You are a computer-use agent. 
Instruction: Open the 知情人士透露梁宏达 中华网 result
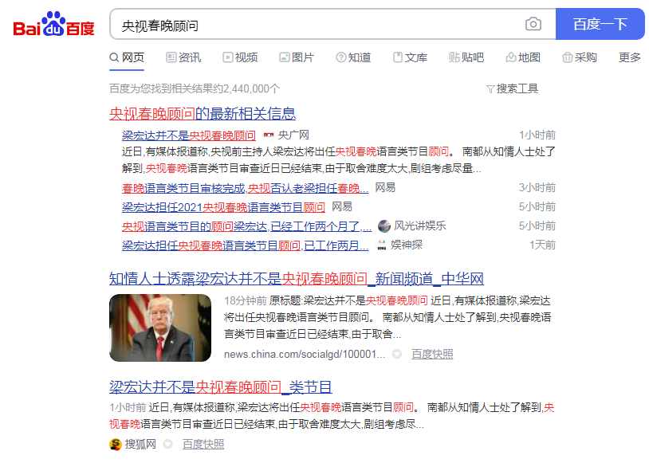tap(297, 279)
